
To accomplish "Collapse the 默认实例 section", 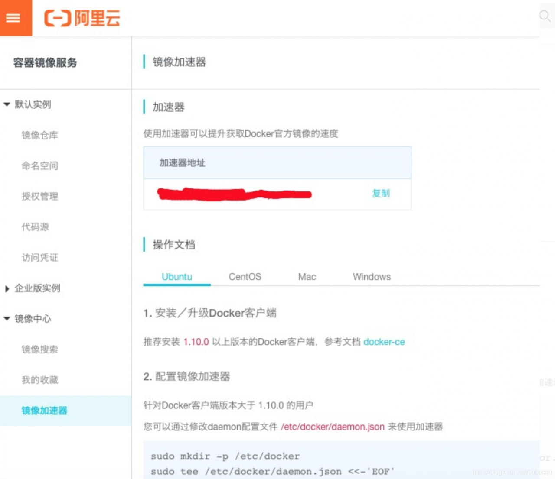I will pos(7,104).
